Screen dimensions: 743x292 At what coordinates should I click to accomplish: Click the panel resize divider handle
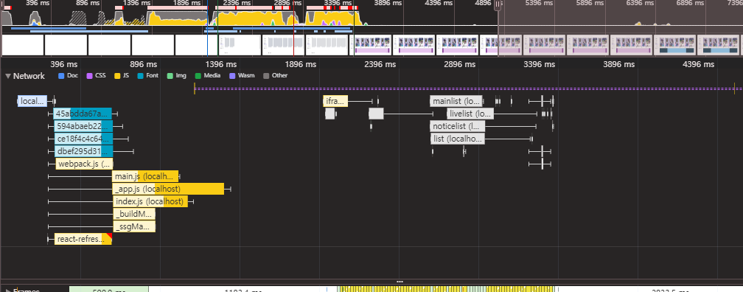(400, 281)
